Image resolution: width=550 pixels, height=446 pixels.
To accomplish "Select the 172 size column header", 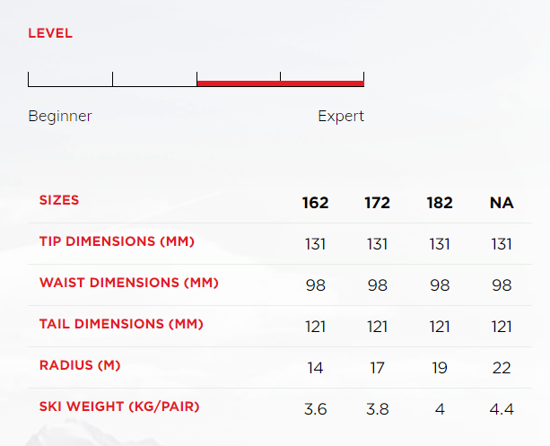I will [x=377, y=203].
